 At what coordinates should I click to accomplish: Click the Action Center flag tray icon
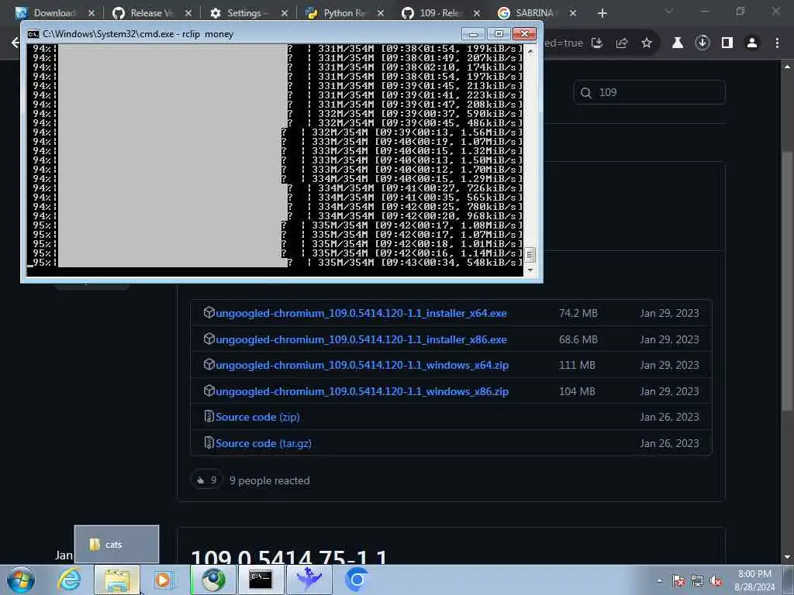coord(678,580)
